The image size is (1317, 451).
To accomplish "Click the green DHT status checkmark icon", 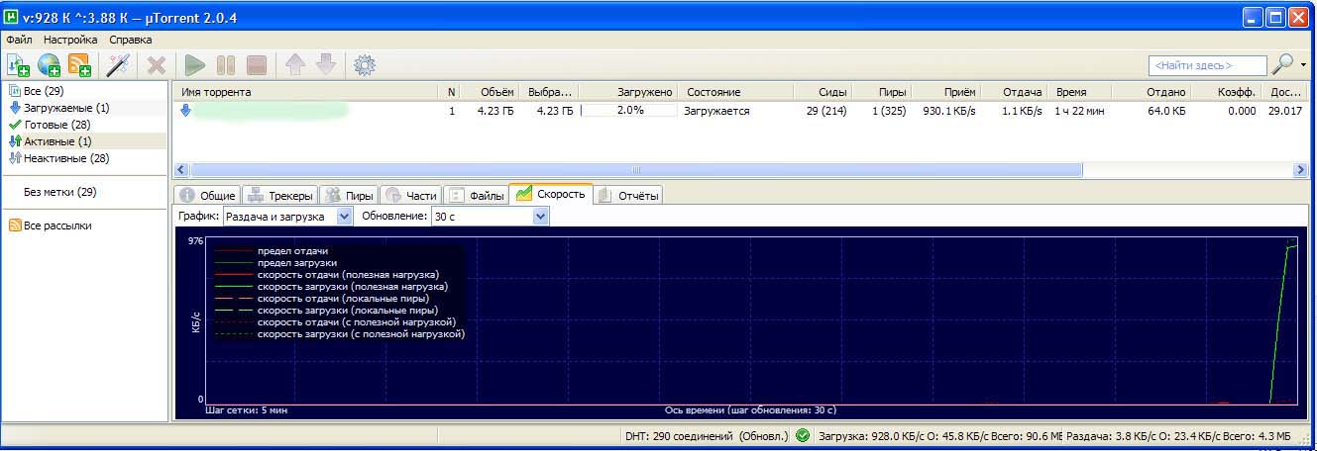I will 803,435.
